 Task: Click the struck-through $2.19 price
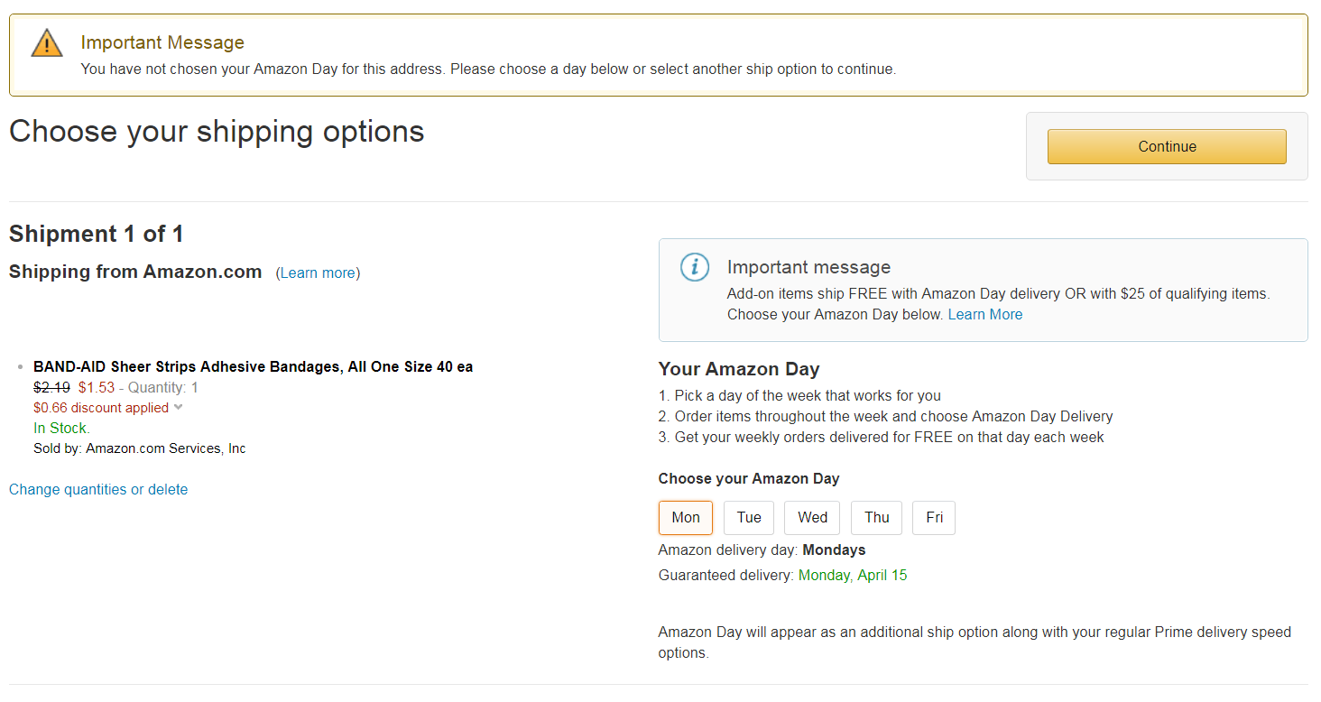pos(51,387)
